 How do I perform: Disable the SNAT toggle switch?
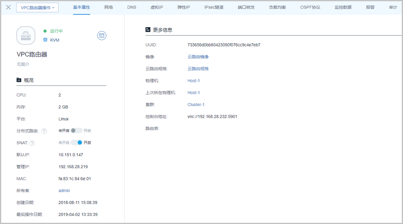(76, 143)
